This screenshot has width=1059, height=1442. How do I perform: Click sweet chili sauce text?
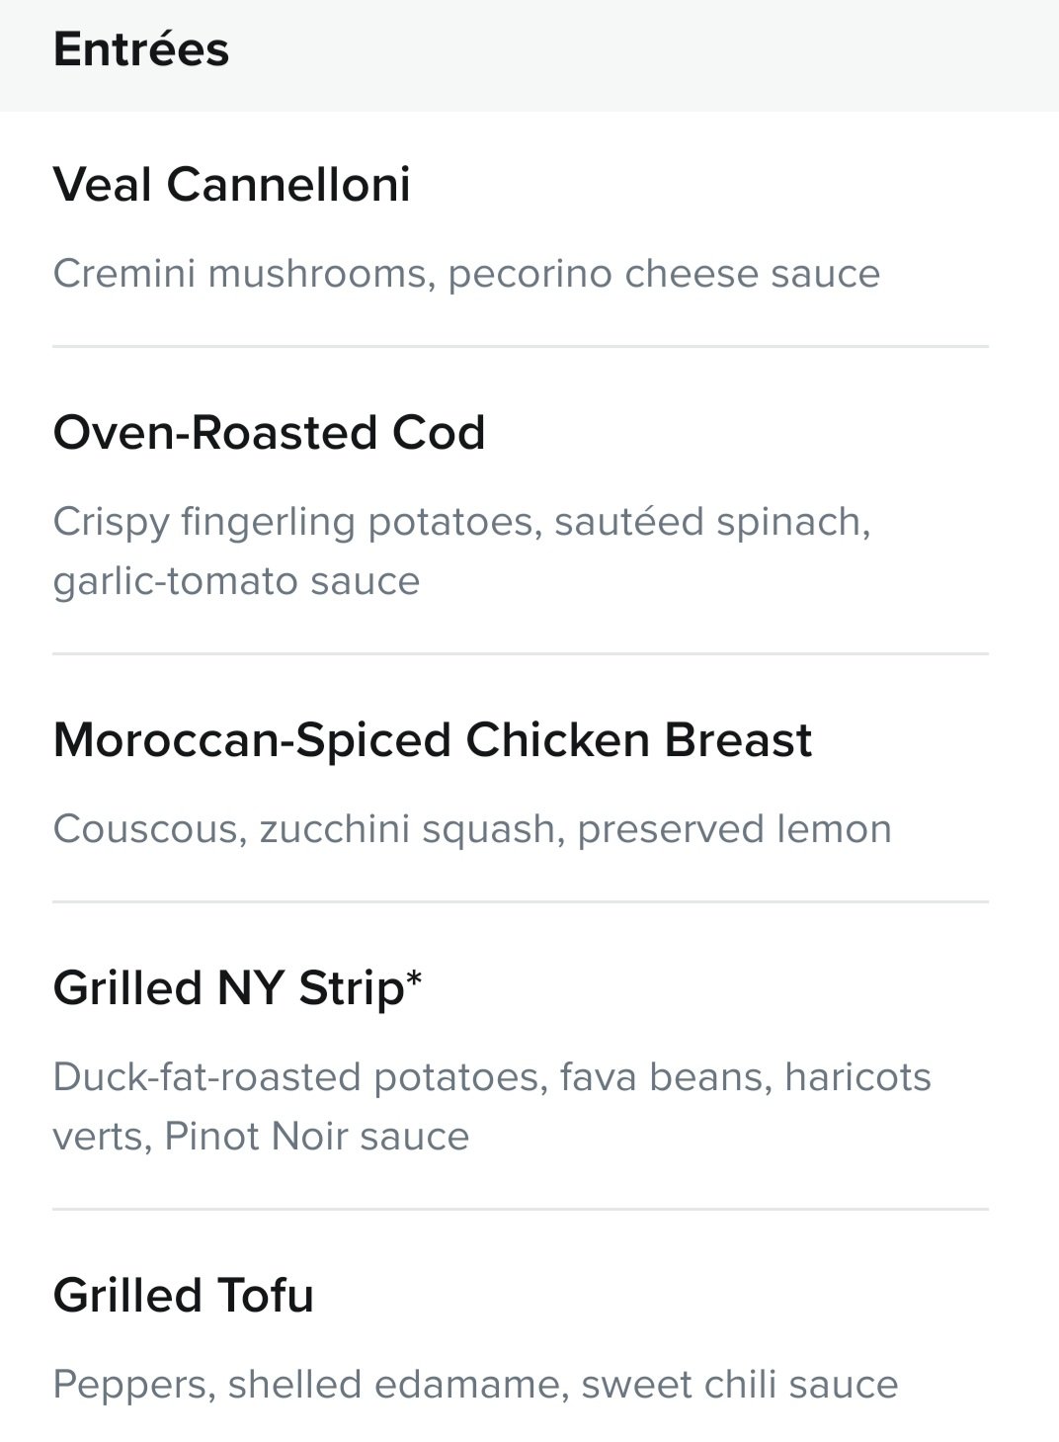(740, 1385)
